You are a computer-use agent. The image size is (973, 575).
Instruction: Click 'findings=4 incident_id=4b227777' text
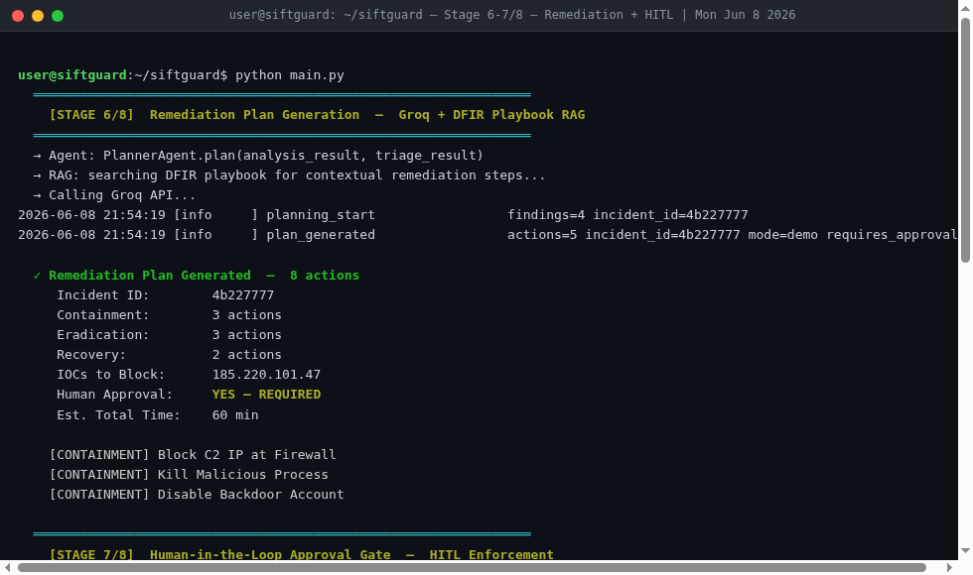click(x=627, y=214)
